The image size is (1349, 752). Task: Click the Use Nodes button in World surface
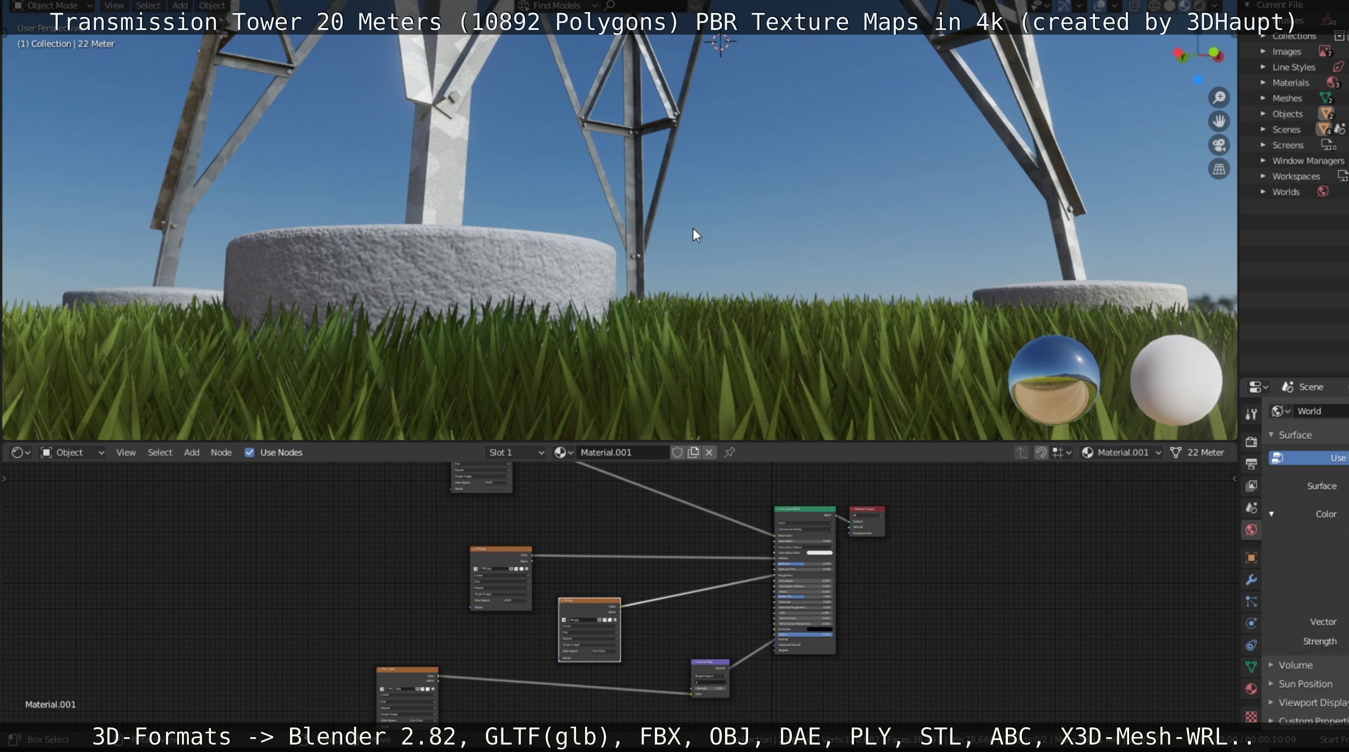point(1309,458)
